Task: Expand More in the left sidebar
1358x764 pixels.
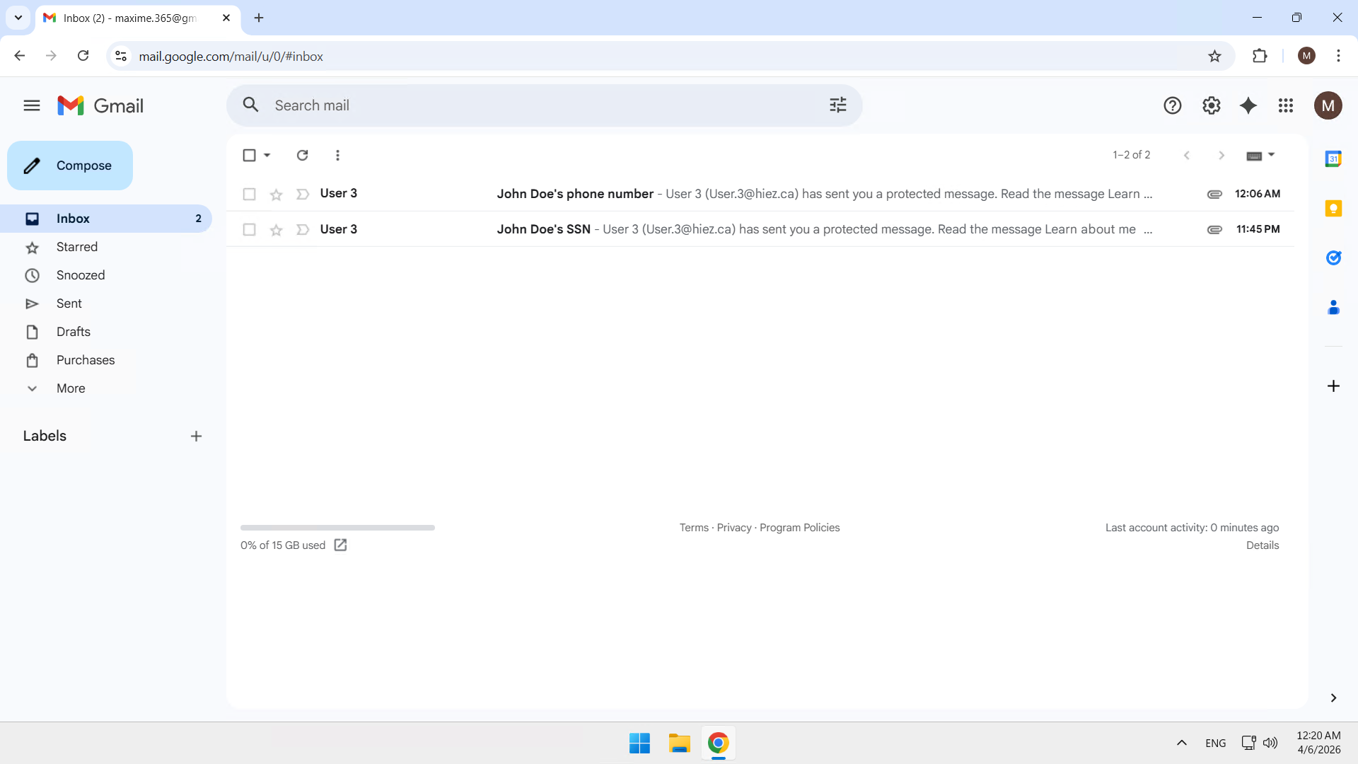Action: coord(71,388)
